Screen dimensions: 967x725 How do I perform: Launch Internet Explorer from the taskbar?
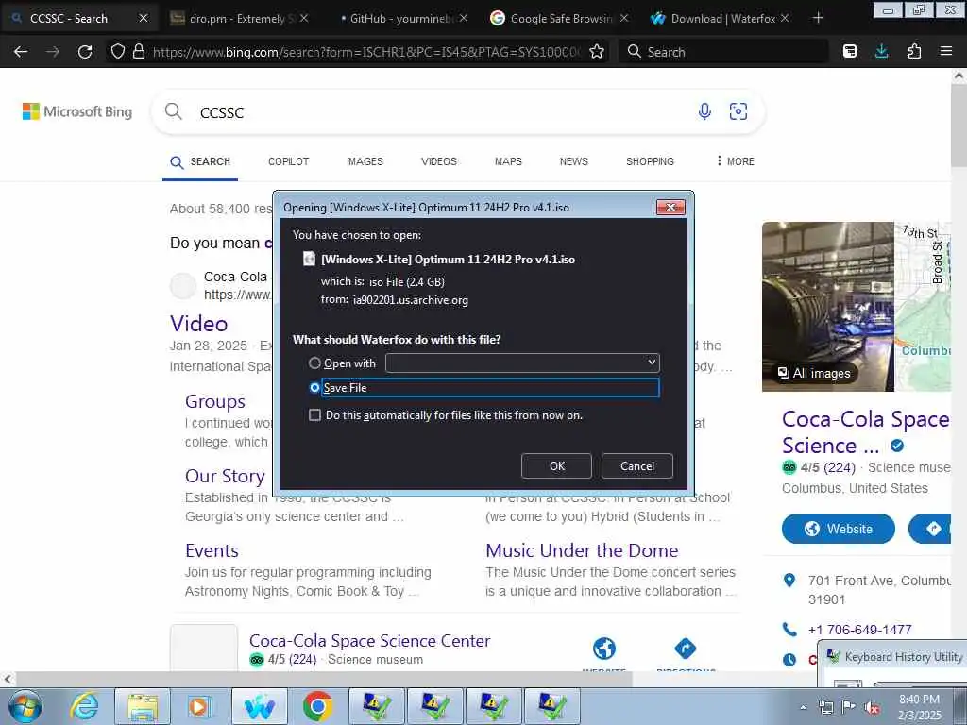point(84,706)
